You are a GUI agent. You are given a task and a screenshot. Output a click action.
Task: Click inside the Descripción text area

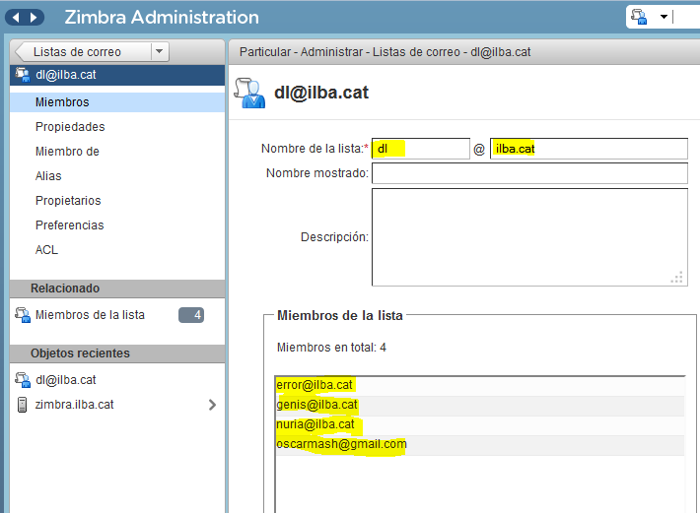[x=529, y=237]
